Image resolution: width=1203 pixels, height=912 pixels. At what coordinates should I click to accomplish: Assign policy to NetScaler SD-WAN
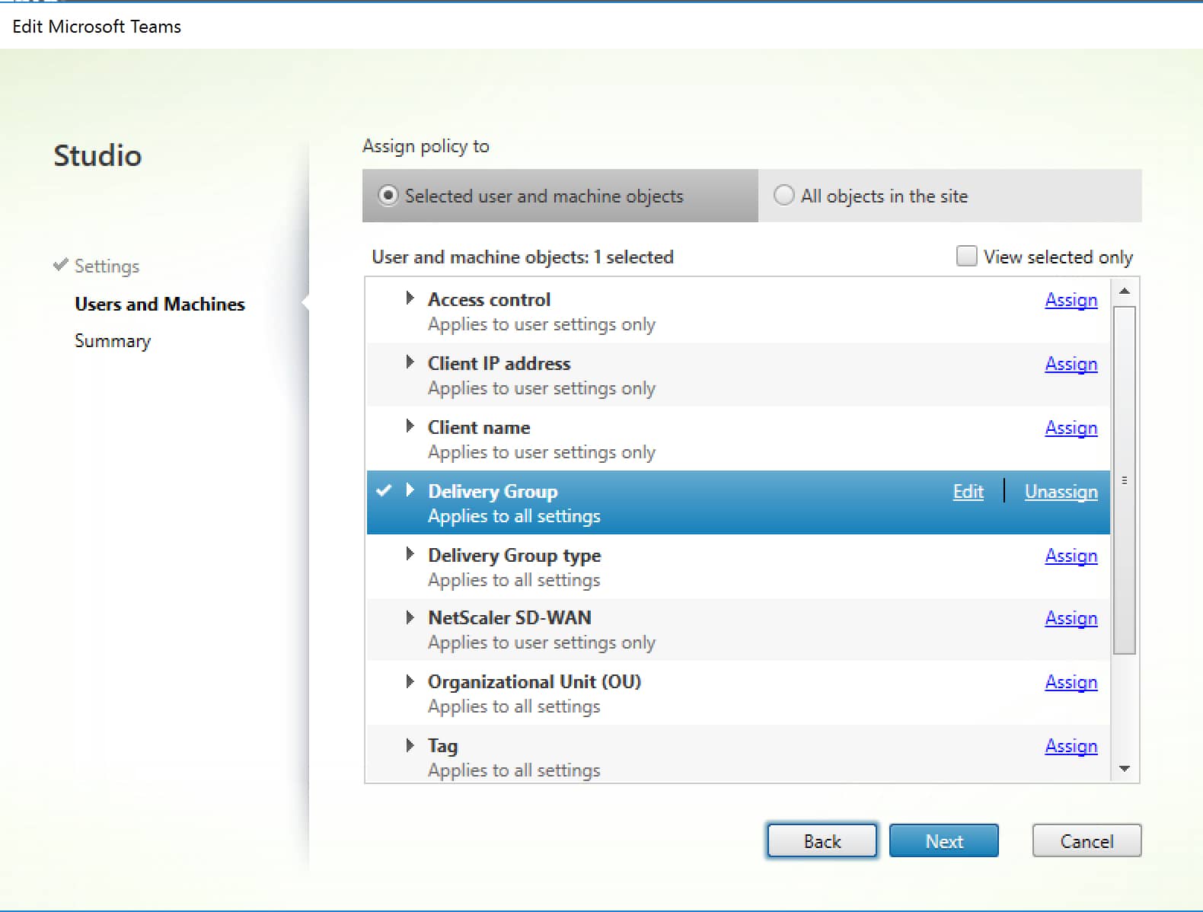[1071, 618]
